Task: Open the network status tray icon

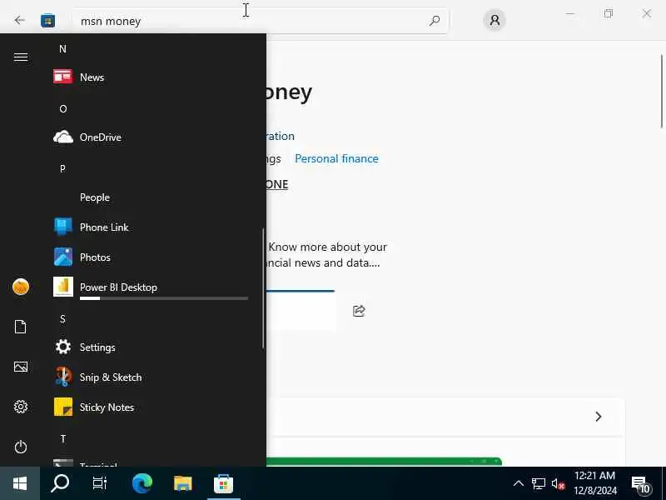Action: tap(538, 483)
